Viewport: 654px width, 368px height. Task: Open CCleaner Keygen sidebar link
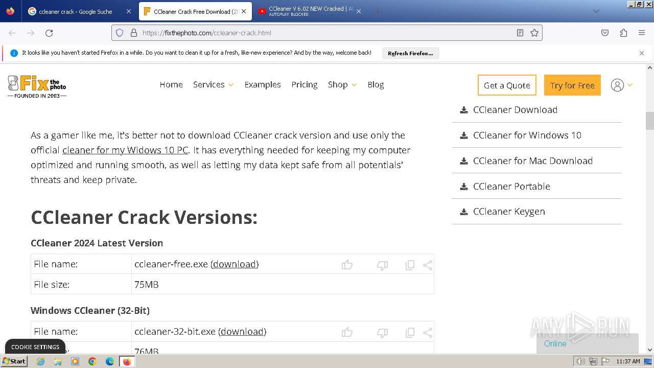509,212
